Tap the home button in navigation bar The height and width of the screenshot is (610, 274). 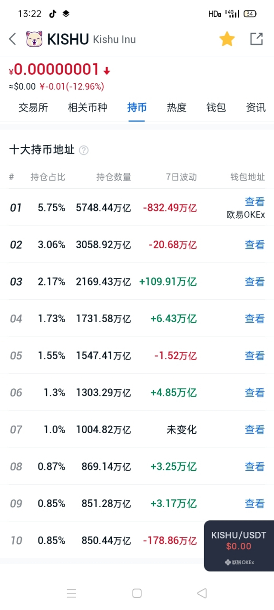click(x=137, y=593)
